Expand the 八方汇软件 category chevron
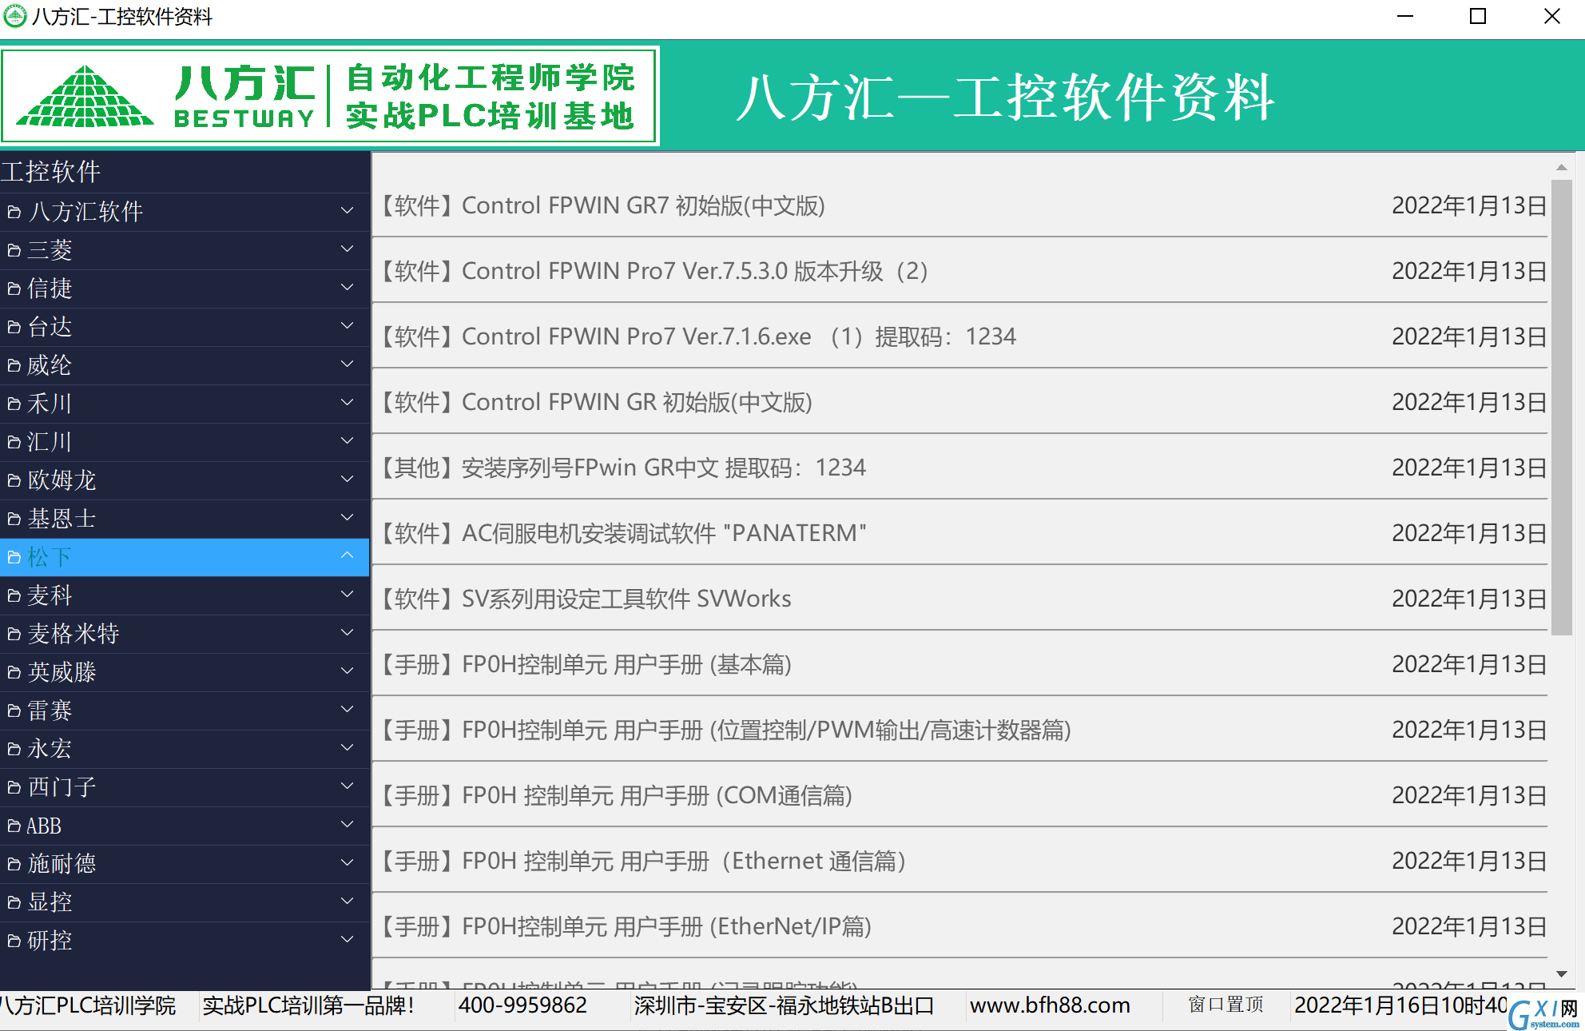 tap(347, 210)
